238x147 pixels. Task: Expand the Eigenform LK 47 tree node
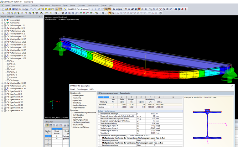coord(2,111)
